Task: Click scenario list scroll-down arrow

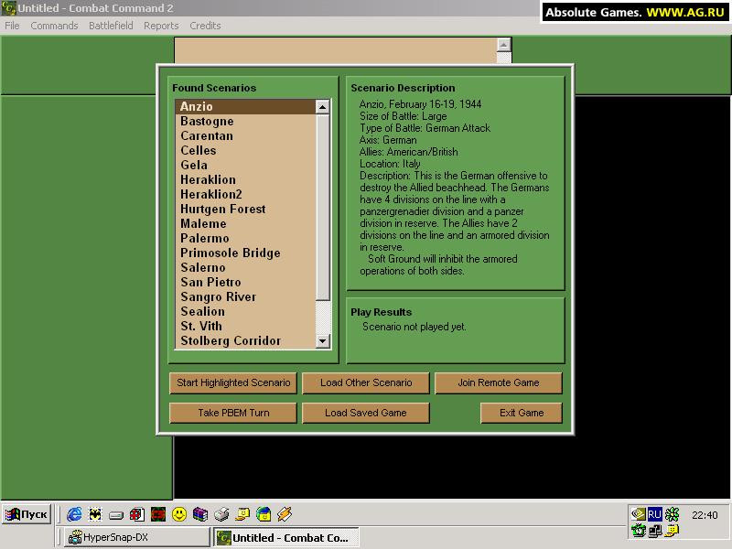Action: coord(323,341)
